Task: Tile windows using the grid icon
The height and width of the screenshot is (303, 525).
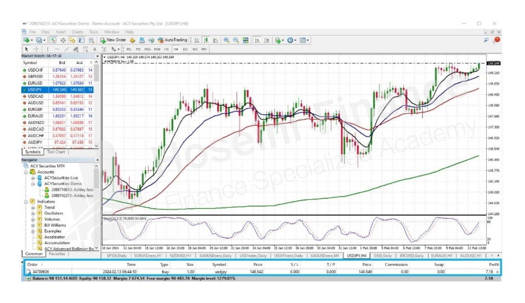Action: [x=245, y=40]
